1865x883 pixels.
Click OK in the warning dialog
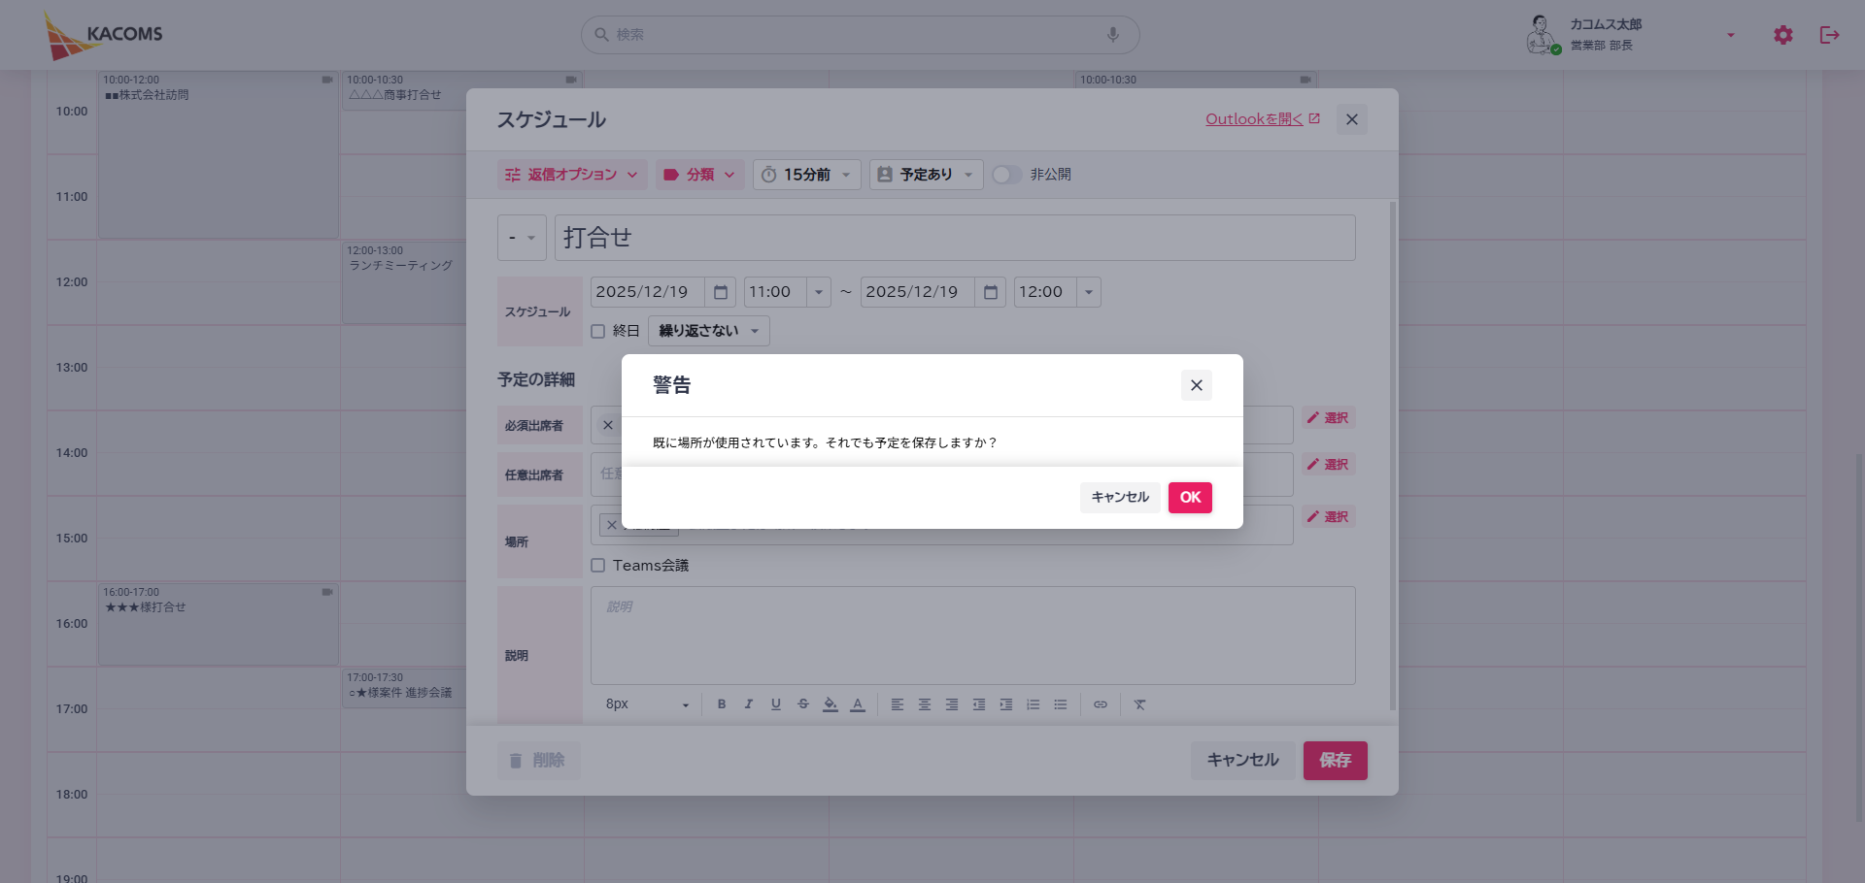1190,497
